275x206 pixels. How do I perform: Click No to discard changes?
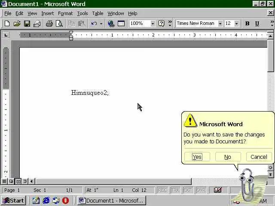pyautogui.click(x=228, y=157)
